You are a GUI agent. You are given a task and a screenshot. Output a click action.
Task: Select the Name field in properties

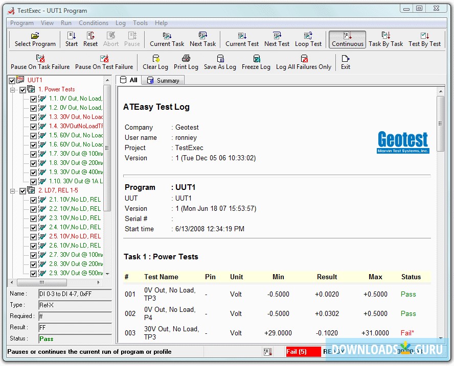pyautogui.click(x=75, y=294)
